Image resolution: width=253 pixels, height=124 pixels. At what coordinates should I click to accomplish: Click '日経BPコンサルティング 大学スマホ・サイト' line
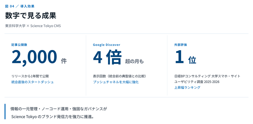(x=207, y=76)
